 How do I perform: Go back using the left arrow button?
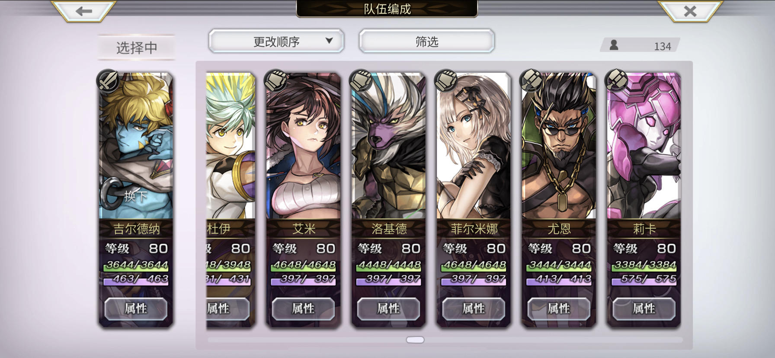click(84, 11)
